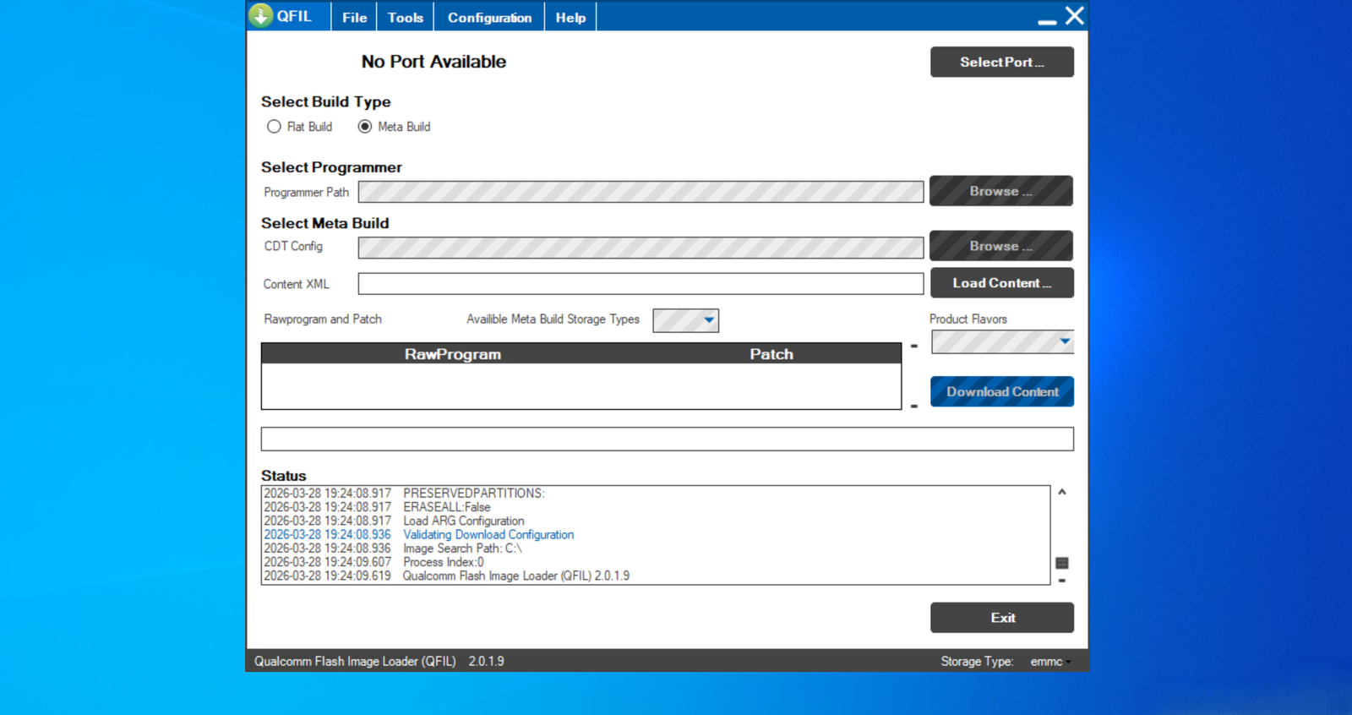Click Browse next to Programmer Path
The image size is (1352, 715).
[1000, 191]
